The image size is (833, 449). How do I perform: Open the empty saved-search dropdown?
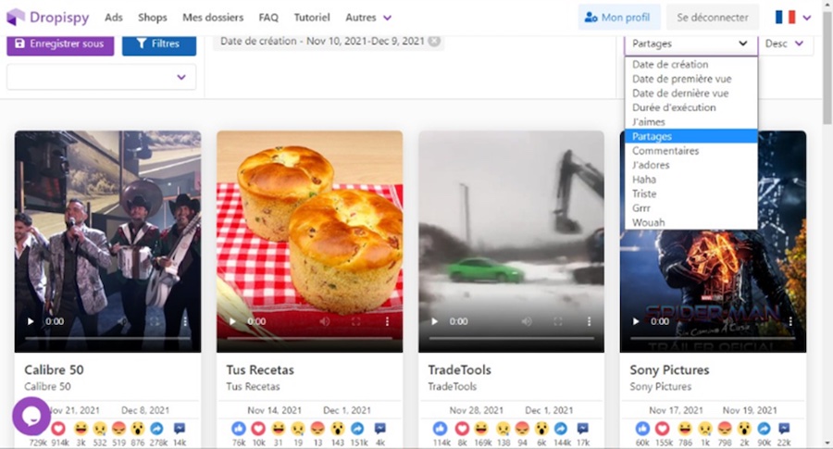(101, 77)
